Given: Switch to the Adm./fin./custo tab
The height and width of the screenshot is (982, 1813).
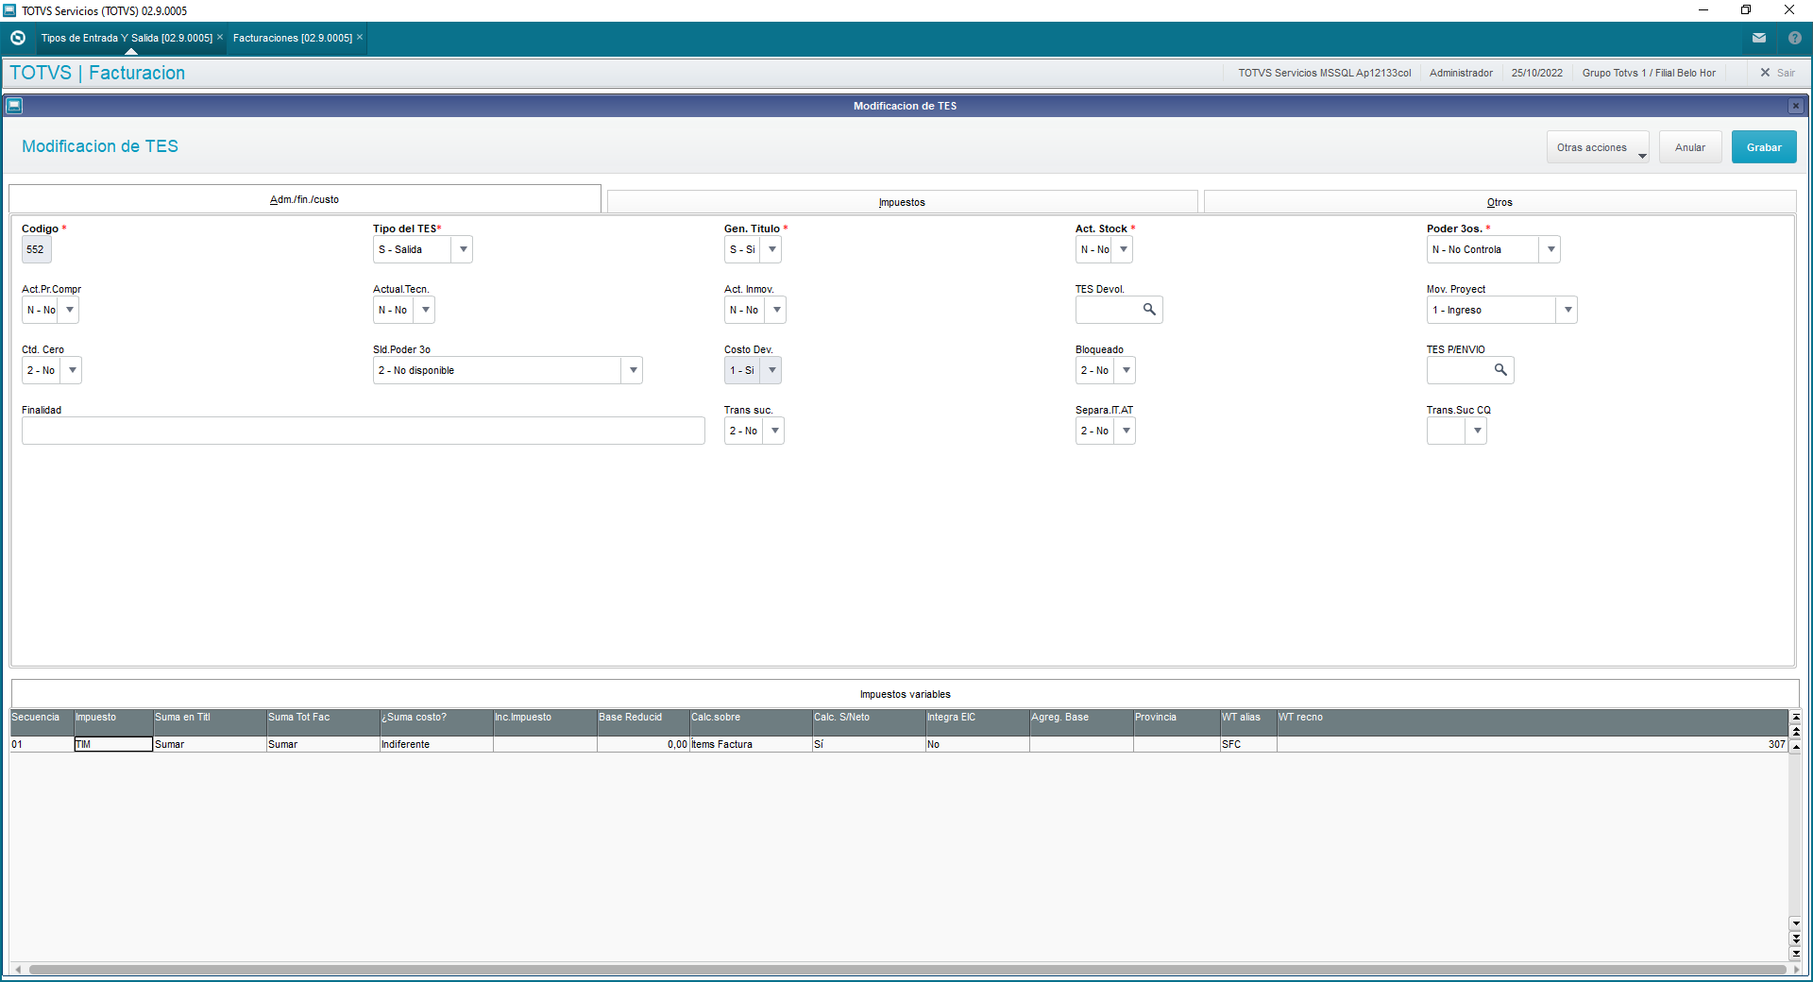Looking at the screenshot, I should pos(305,199).
